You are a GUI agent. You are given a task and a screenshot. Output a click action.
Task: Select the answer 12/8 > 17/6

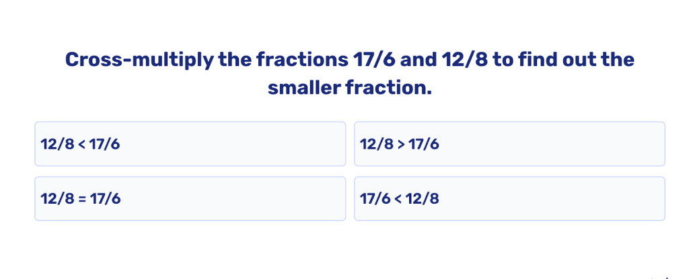click(509, 144)
